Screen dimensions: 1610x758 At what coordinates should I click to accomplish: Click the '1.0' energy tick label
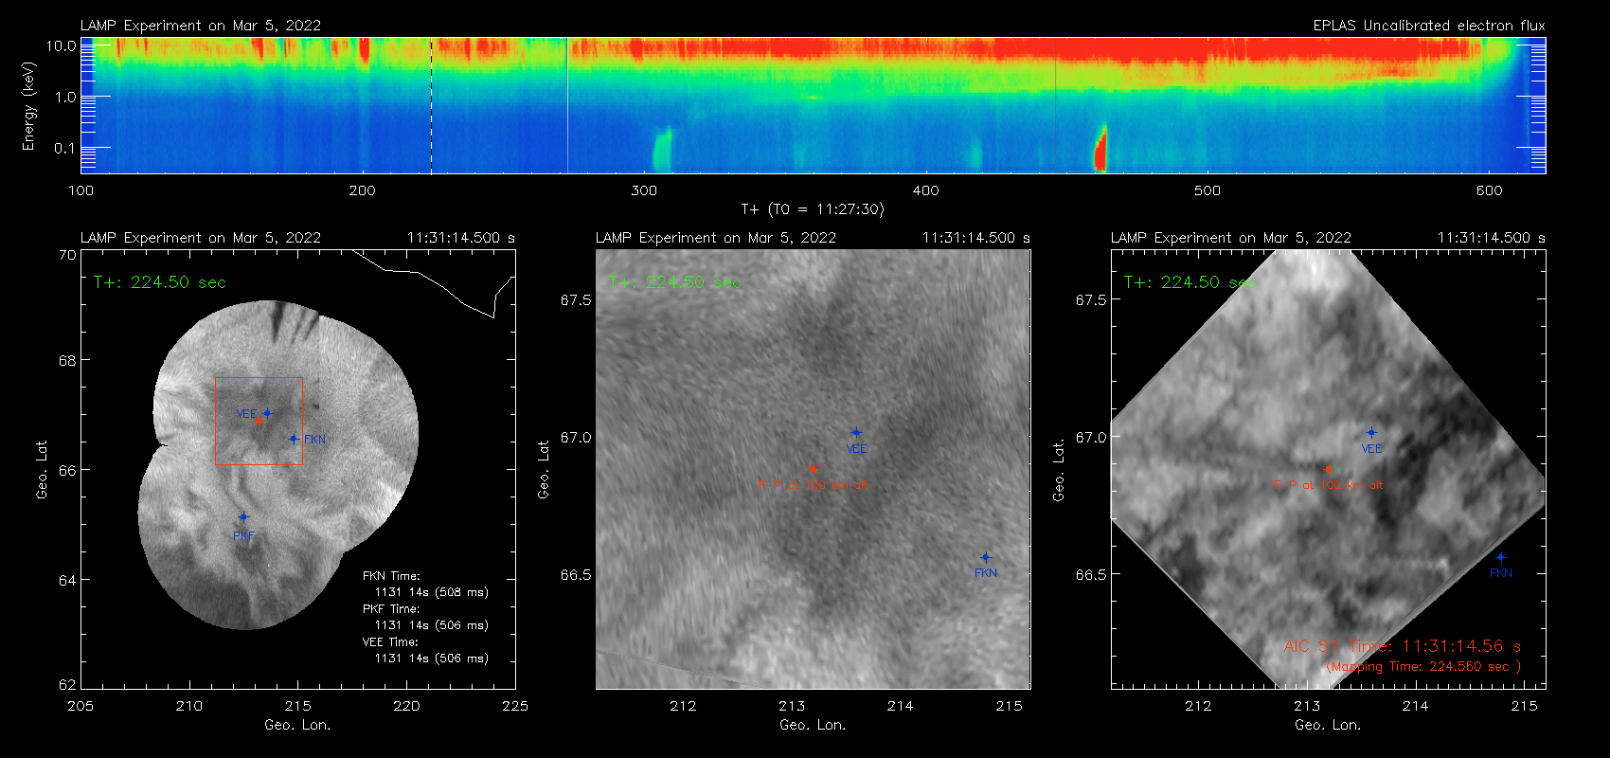65,97
